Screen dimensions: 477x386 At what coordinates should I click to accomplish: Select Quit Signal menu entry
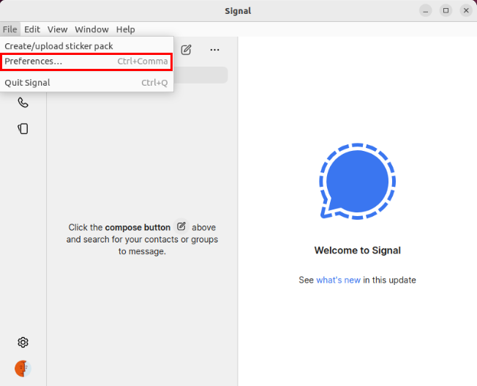click(x=87, y=83)
